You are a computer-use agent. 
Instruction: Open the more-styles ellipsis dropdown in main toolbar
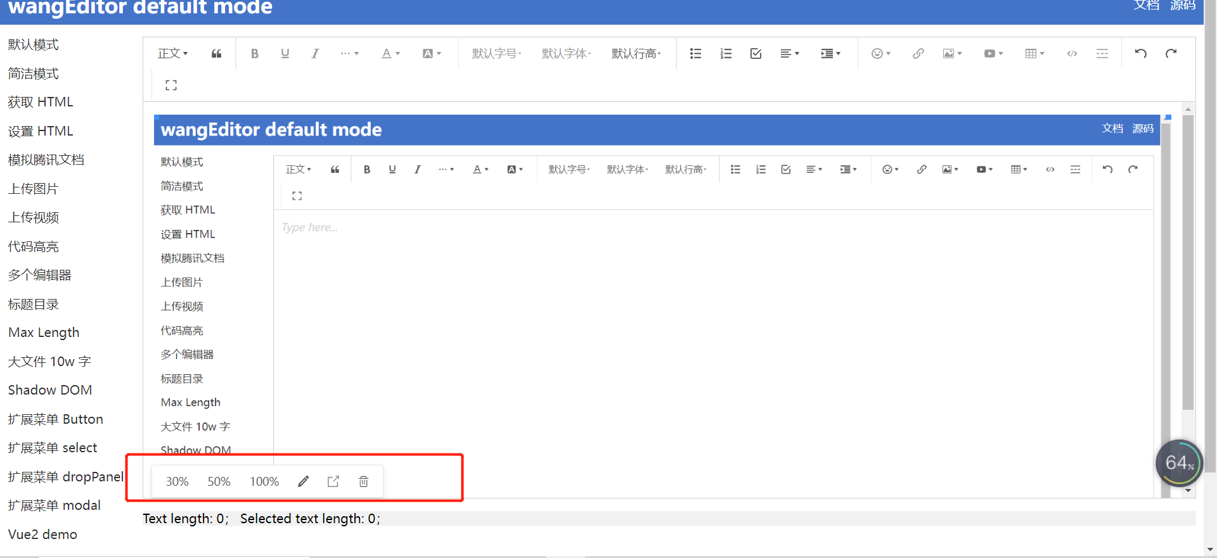349,54
